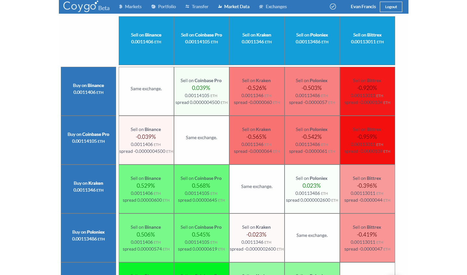The height and width of the screenshot is (275, 467).
Task: Go to the Portfolio page
Action: point(164,7)
